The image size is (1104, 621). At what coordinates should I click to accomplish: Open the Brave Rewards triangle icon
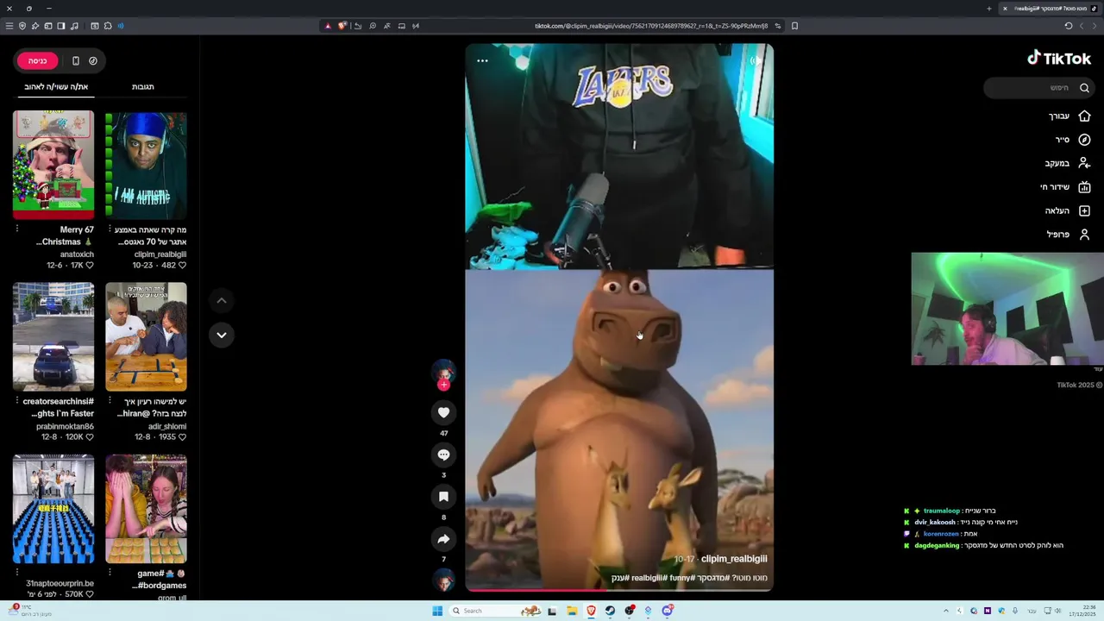(328, 26)
